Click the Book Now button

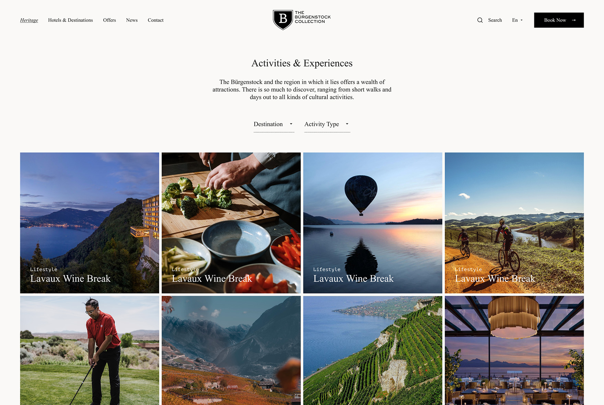tap(559, 20)
